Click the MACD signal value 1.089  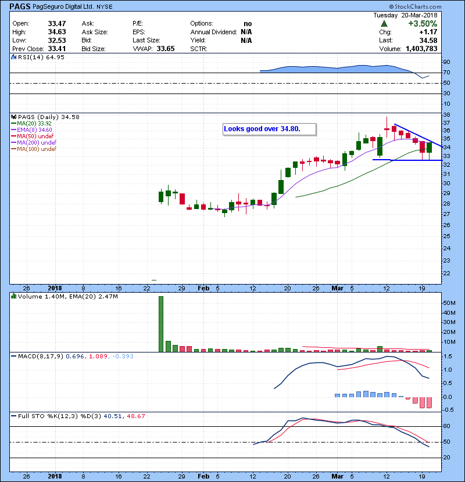[x=98, y=357]
